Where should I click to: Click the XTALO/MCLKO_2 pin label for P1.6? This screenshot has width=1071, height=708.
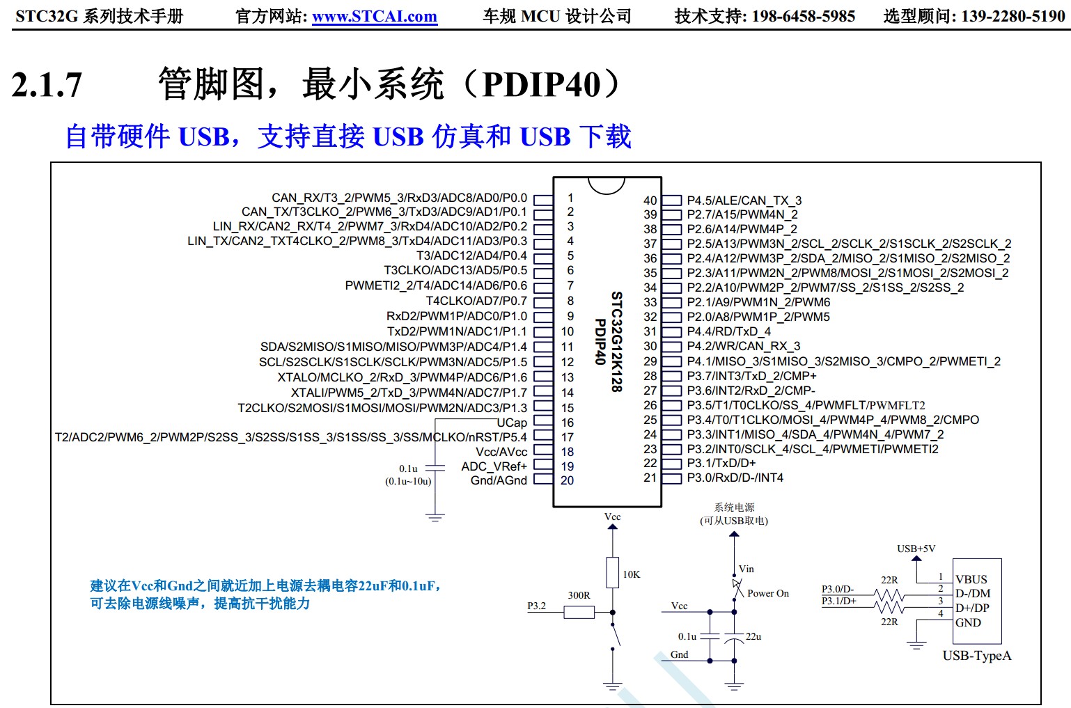pyautogui.click(x=402, y=377)
